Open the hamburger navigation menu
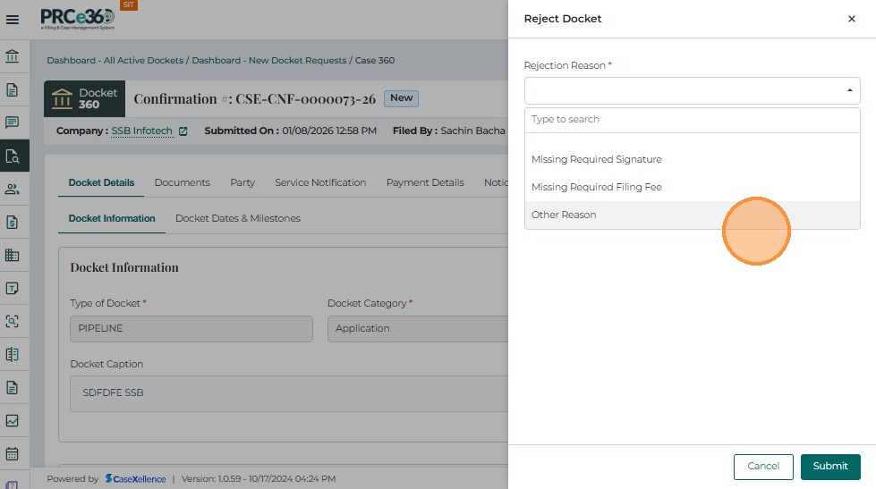 click(x=13, y=19)
